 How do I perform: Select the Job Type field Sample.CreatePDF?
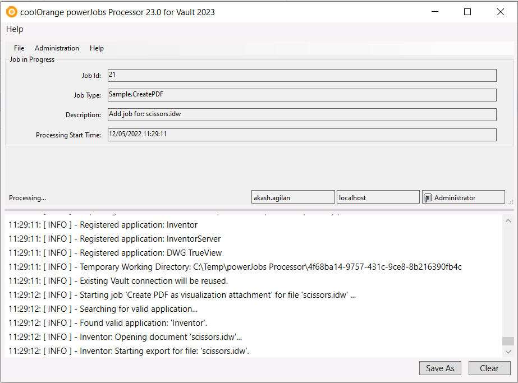pyautogui.click(x=302, y=95)
